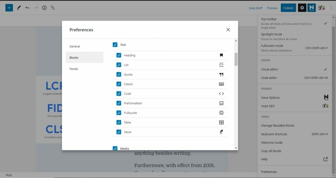Click the Preformatted block icon
The width and height of the screenshot is (336, 178).
[221, 103]
